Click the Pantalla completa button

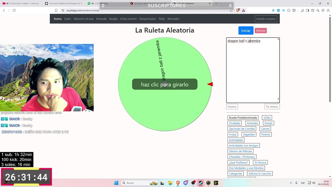266,19
